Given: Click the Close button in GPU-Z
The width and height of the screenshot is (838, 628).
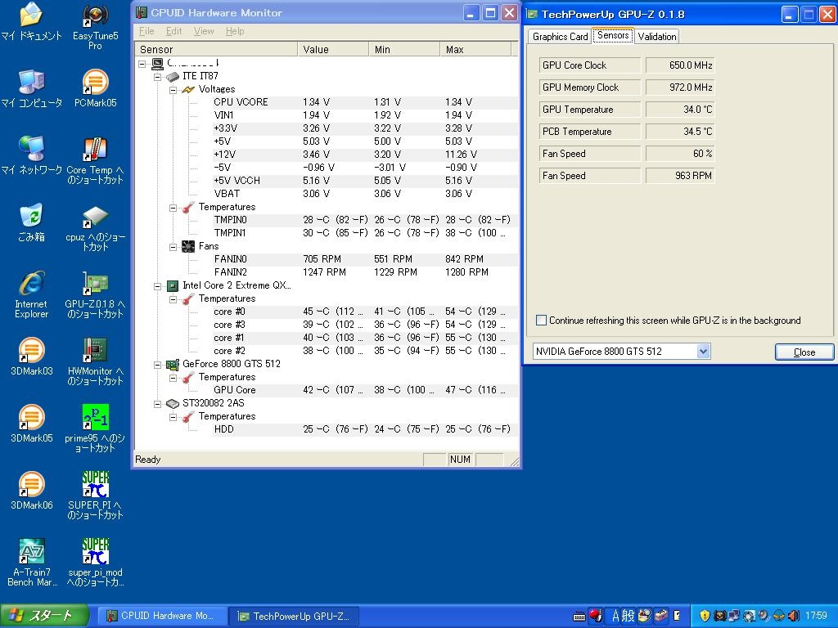Looking at the screenshot, I should point(804,352).
